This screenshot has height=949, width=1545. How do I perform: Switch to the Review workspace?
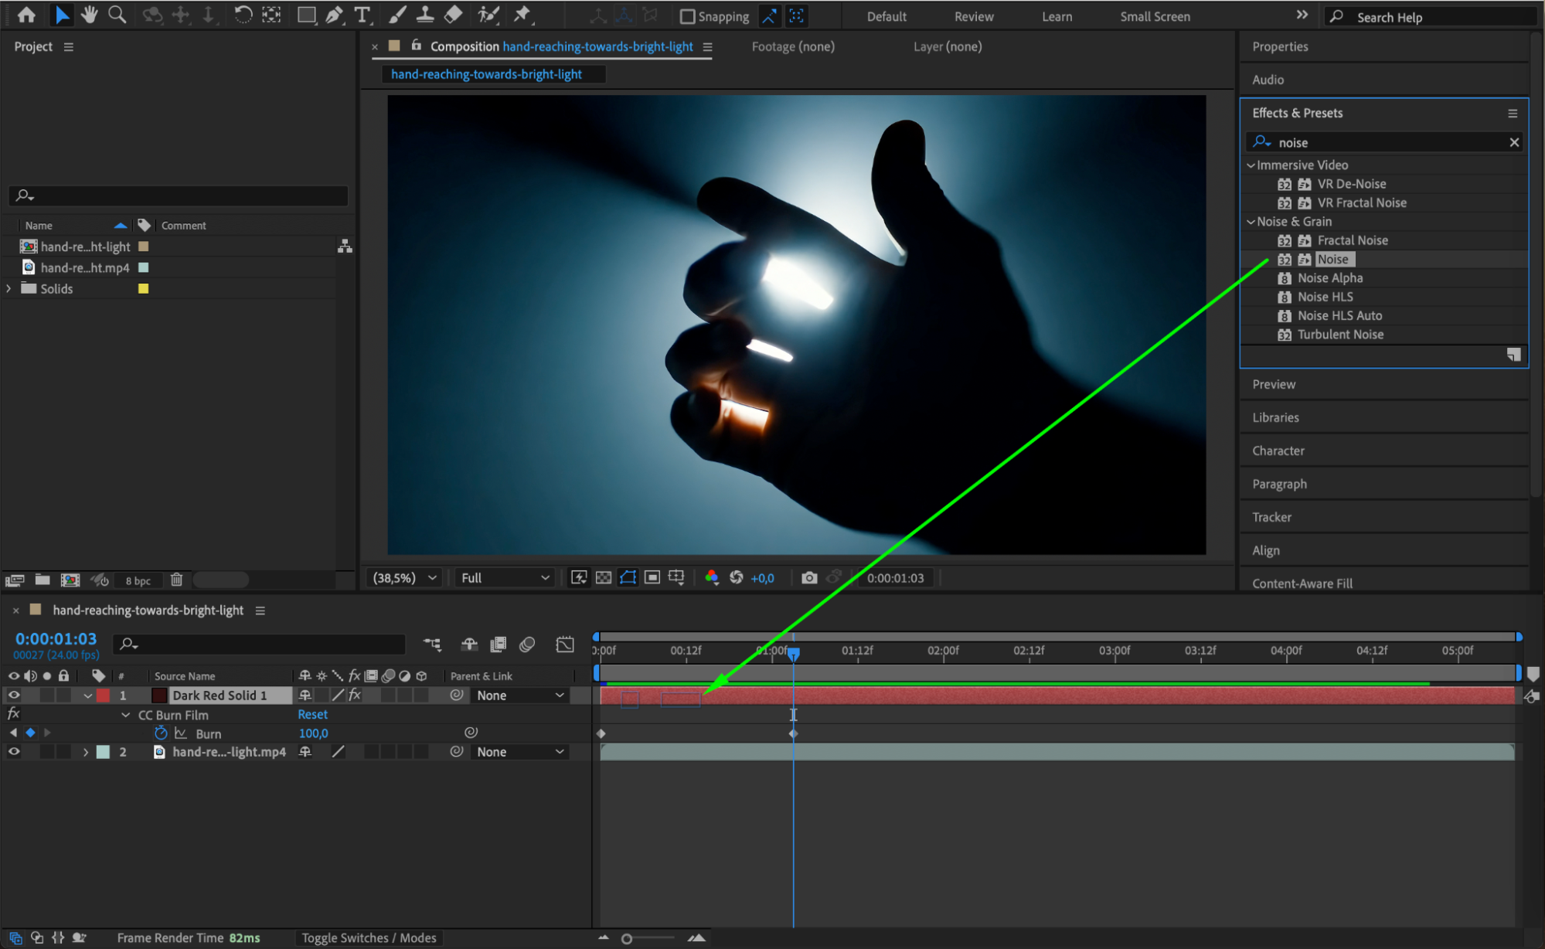coord(973,16)
